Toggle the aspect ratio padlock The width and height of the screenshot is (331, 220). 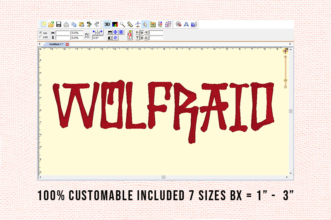86,35
